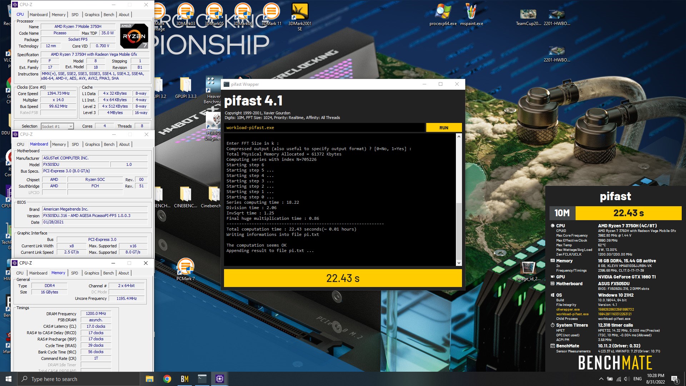Image resolution: width=686 pixels, height=386 pixels.
Task: Open the 3DMark 11 desktop shortcut
Action: coord(271,14)
